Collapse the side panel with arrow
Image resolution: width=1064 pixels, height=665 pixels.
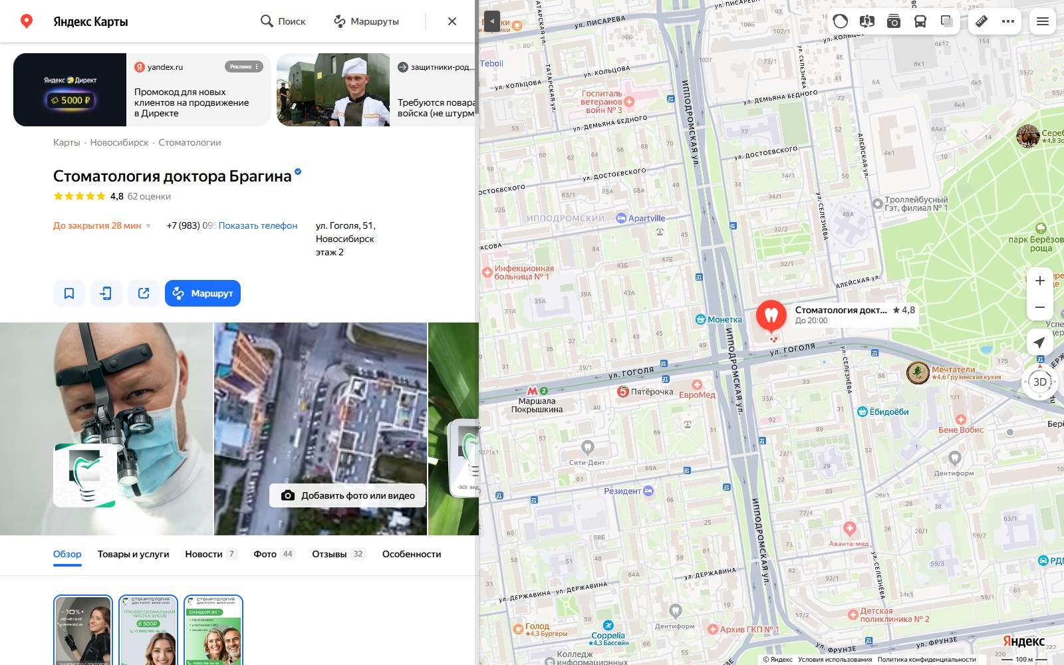pos(491,21)
